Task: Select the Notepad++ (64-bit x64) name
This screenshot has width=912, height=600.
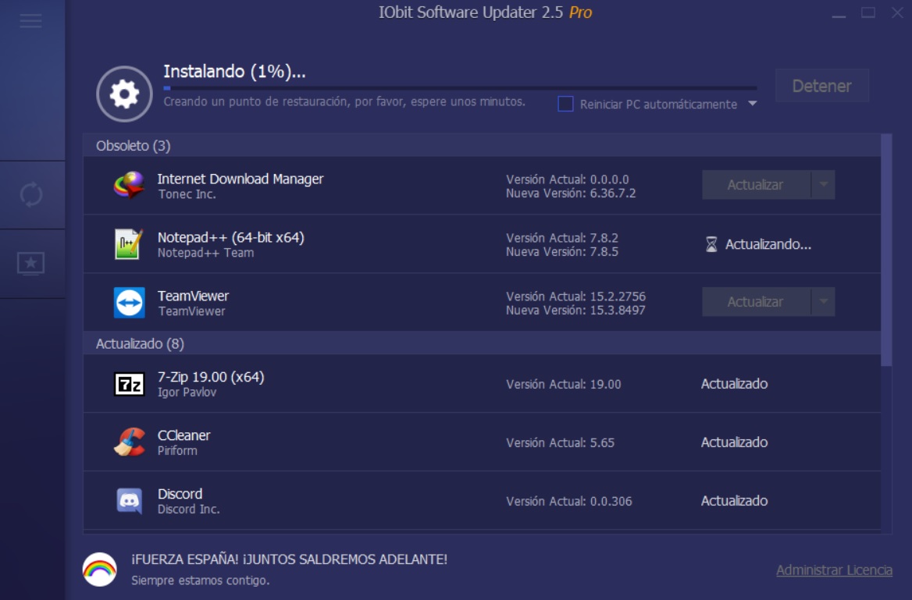Action: coord(231,237)
